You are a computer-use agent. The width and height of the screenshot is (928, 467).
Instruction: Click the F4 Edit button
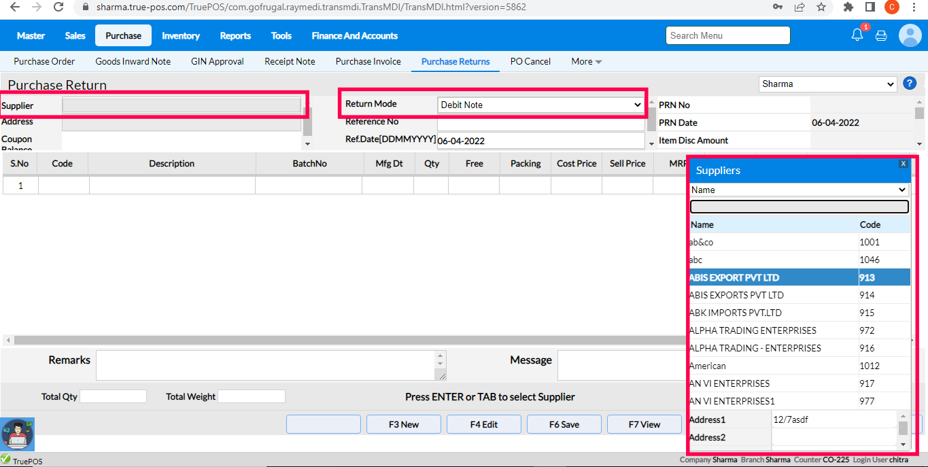click(x=484, y=424)
